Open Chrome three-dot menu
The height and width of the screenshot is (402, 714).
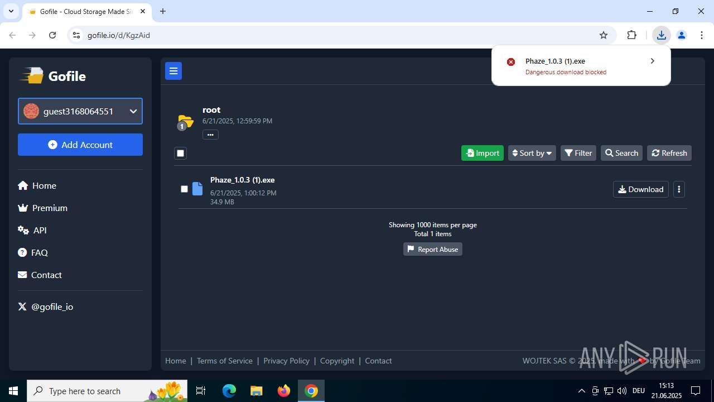click(701, 35)
